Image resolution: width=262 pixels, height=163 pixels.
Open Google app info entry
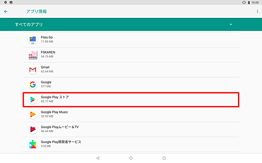pos(131,85)
